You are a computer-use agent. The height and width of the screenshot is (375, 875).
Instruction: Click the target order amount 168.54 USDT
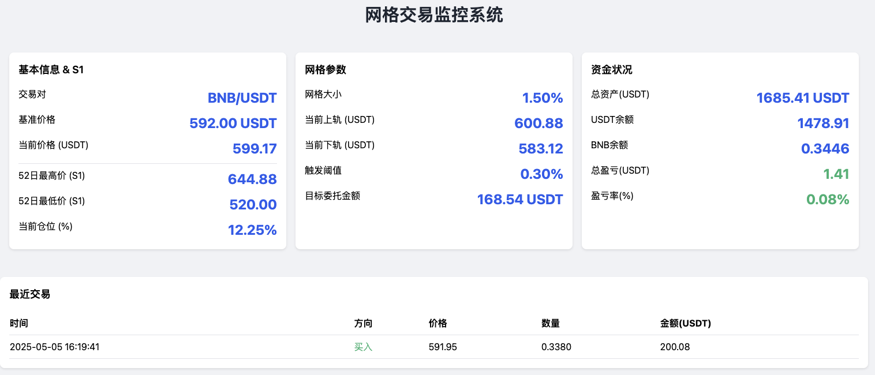click(x=520, y=200)
